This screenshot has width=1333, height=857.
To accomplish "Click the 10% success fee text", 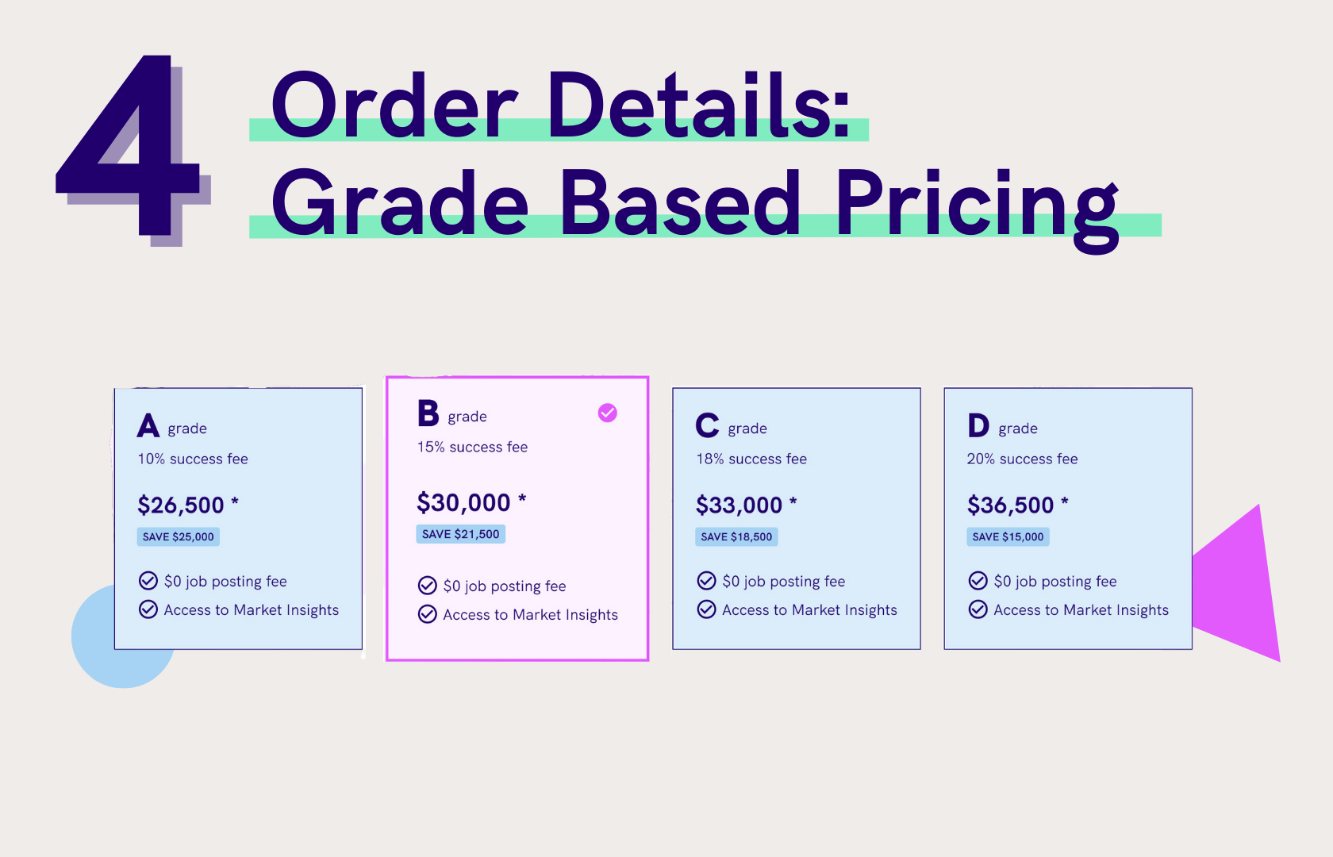I will pos(193,459).
